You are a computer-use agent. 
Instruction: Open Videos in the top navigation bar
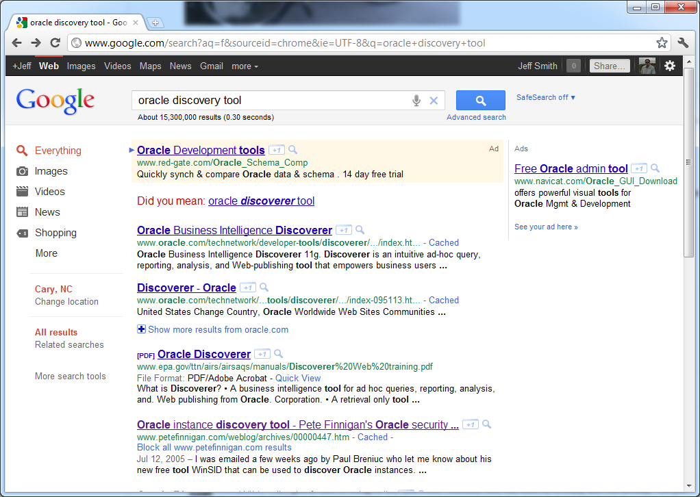(x=117, y=66)
